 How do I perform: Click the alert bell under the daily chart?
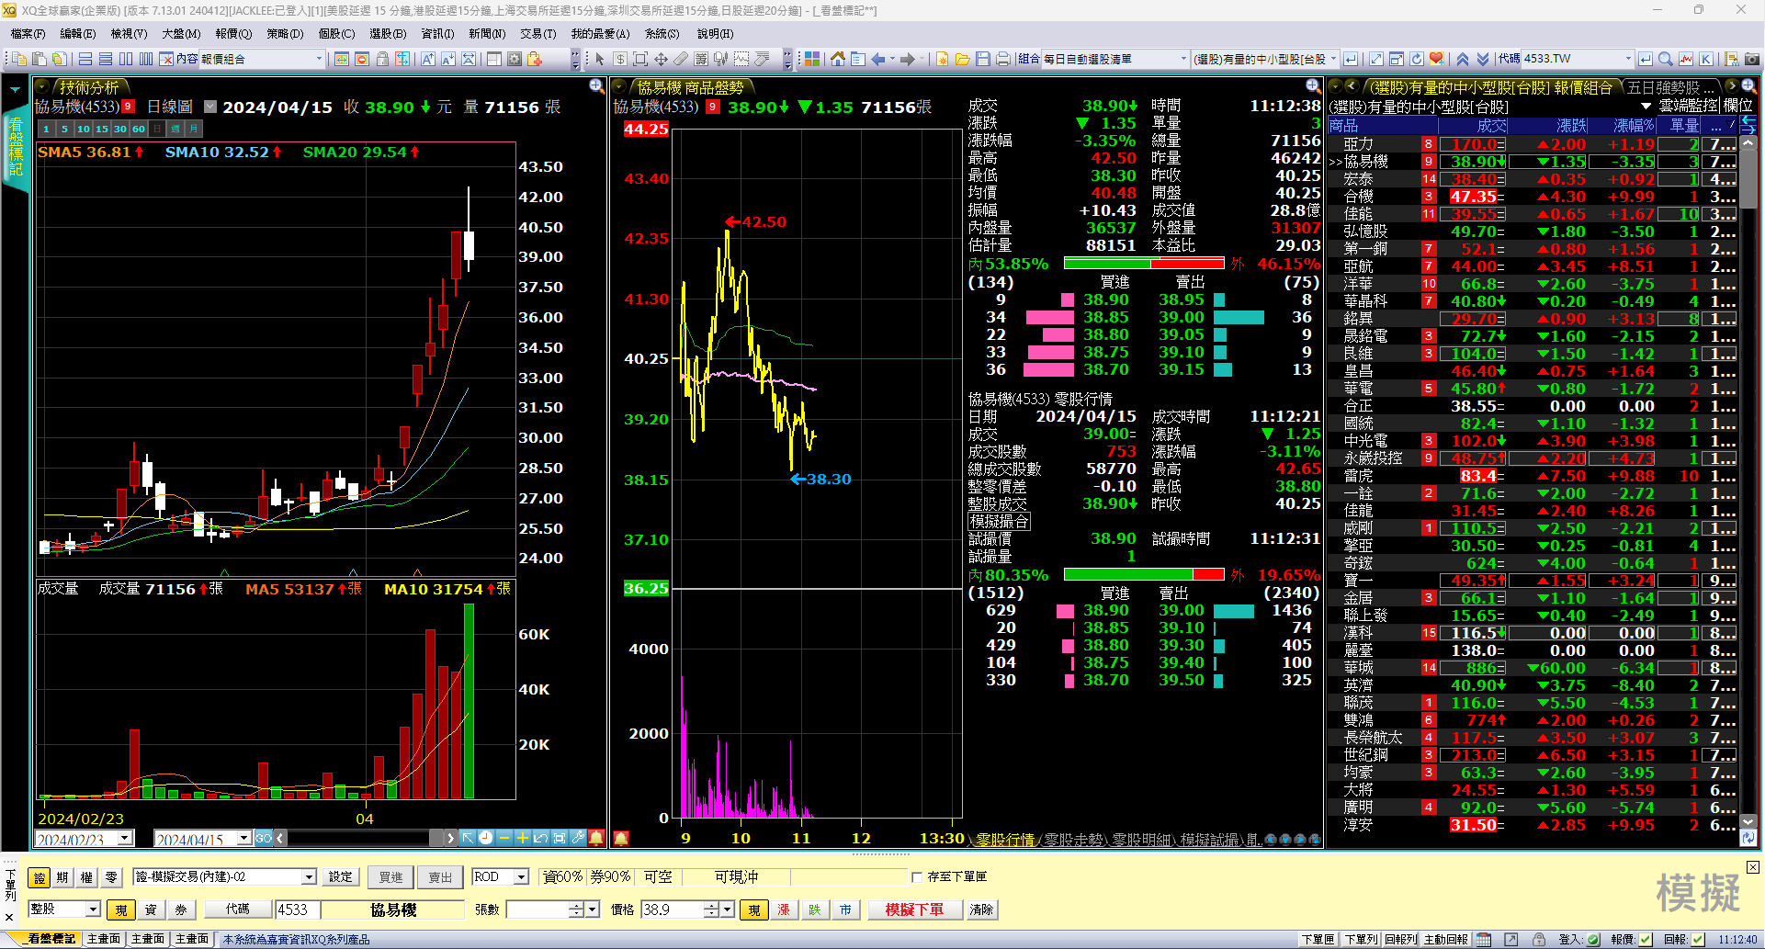click(596, 838)
